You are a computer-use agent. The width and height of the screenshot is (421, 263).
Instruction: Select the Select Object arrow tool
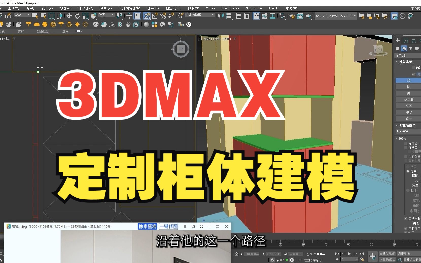35,16
